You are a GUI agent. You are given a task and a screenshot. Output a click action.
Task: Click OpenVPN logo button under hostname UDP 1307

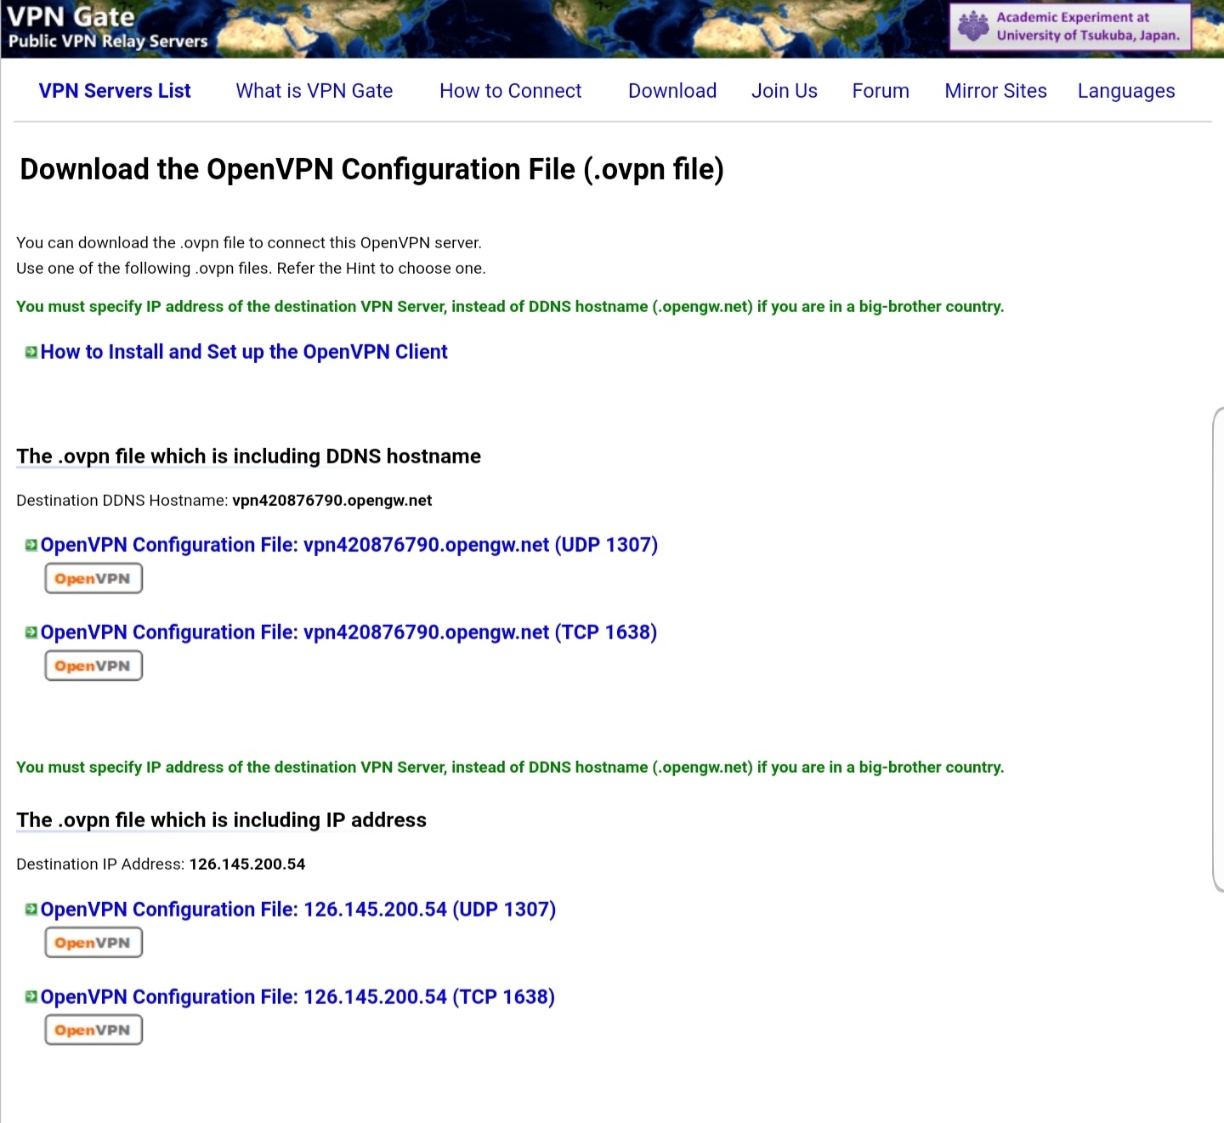click(x=93, y=578)
